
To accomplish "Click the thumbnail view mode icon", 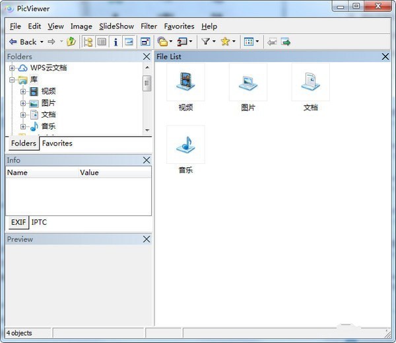I will click(249, 42).
